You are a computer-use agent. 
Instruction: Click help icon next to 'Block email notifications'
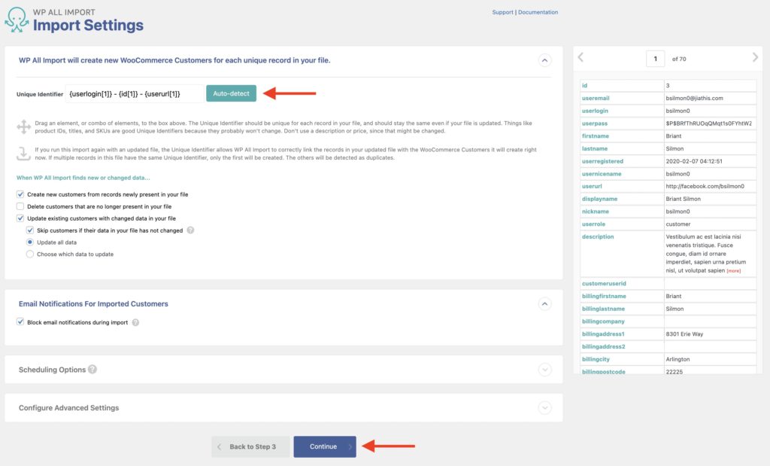[x=134, y=321]
